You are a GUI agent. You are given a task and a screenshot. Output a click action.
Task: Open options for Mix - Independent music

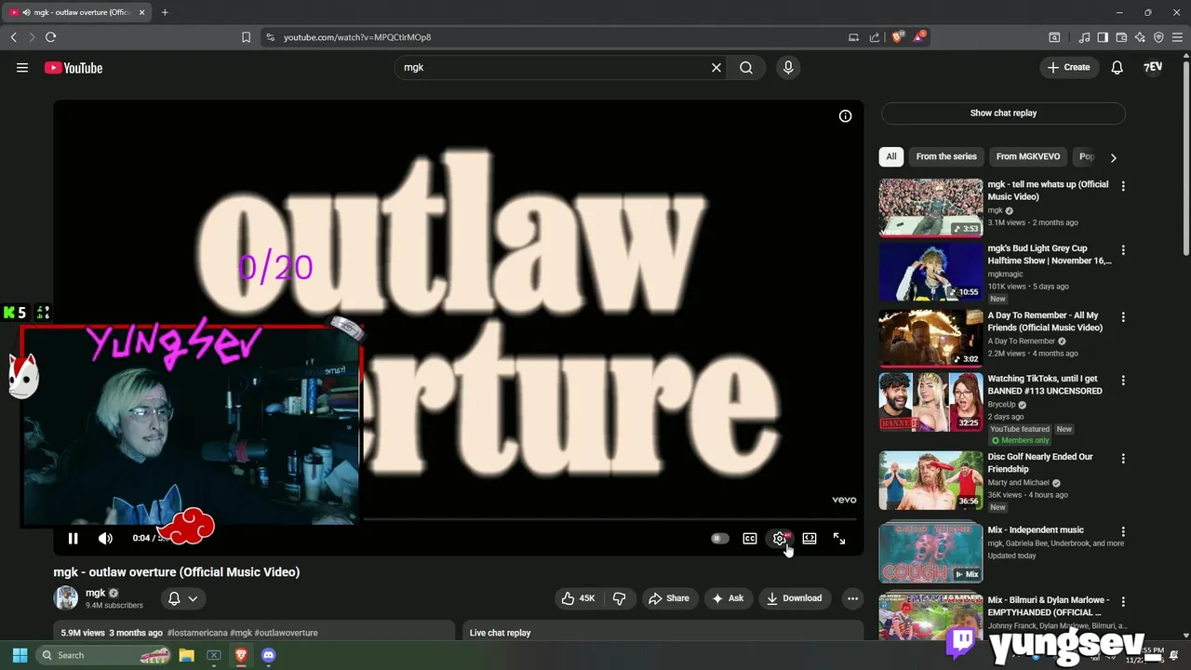tap(1123, 532)
